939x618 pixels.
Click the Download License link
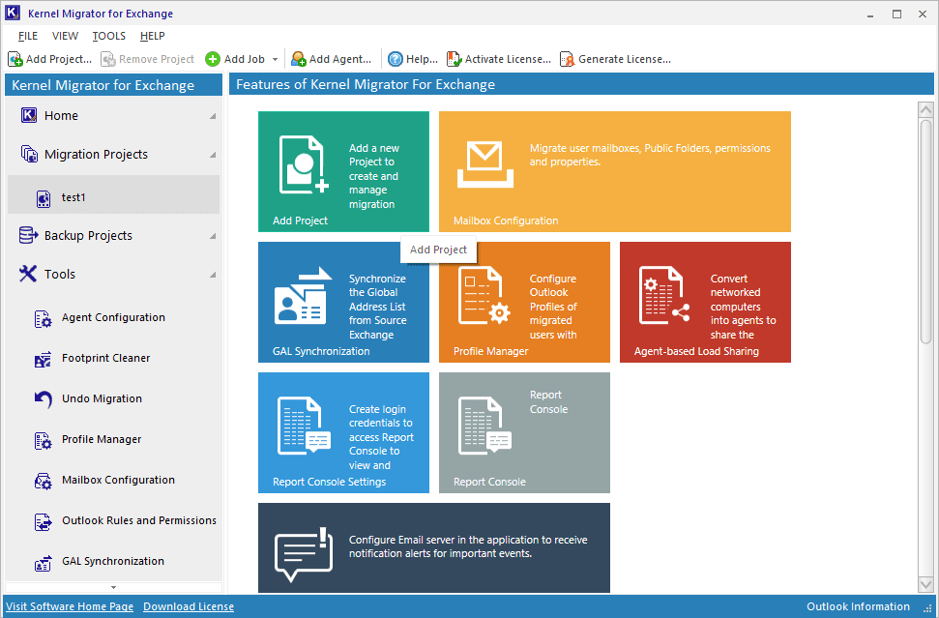coord(189,606)
